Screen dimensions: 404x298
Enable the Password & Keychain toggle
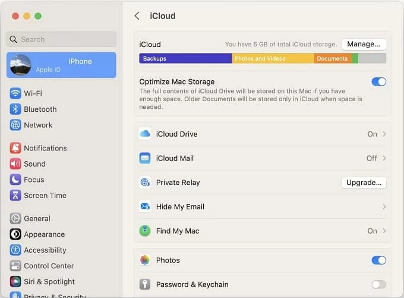pyautogui.click(x=378, y=284)
